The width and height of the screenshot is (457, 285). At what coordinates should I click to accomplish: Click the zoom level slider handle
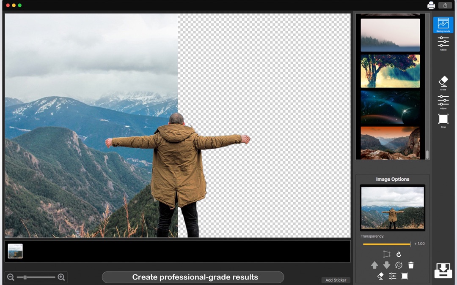click(25, 277)
